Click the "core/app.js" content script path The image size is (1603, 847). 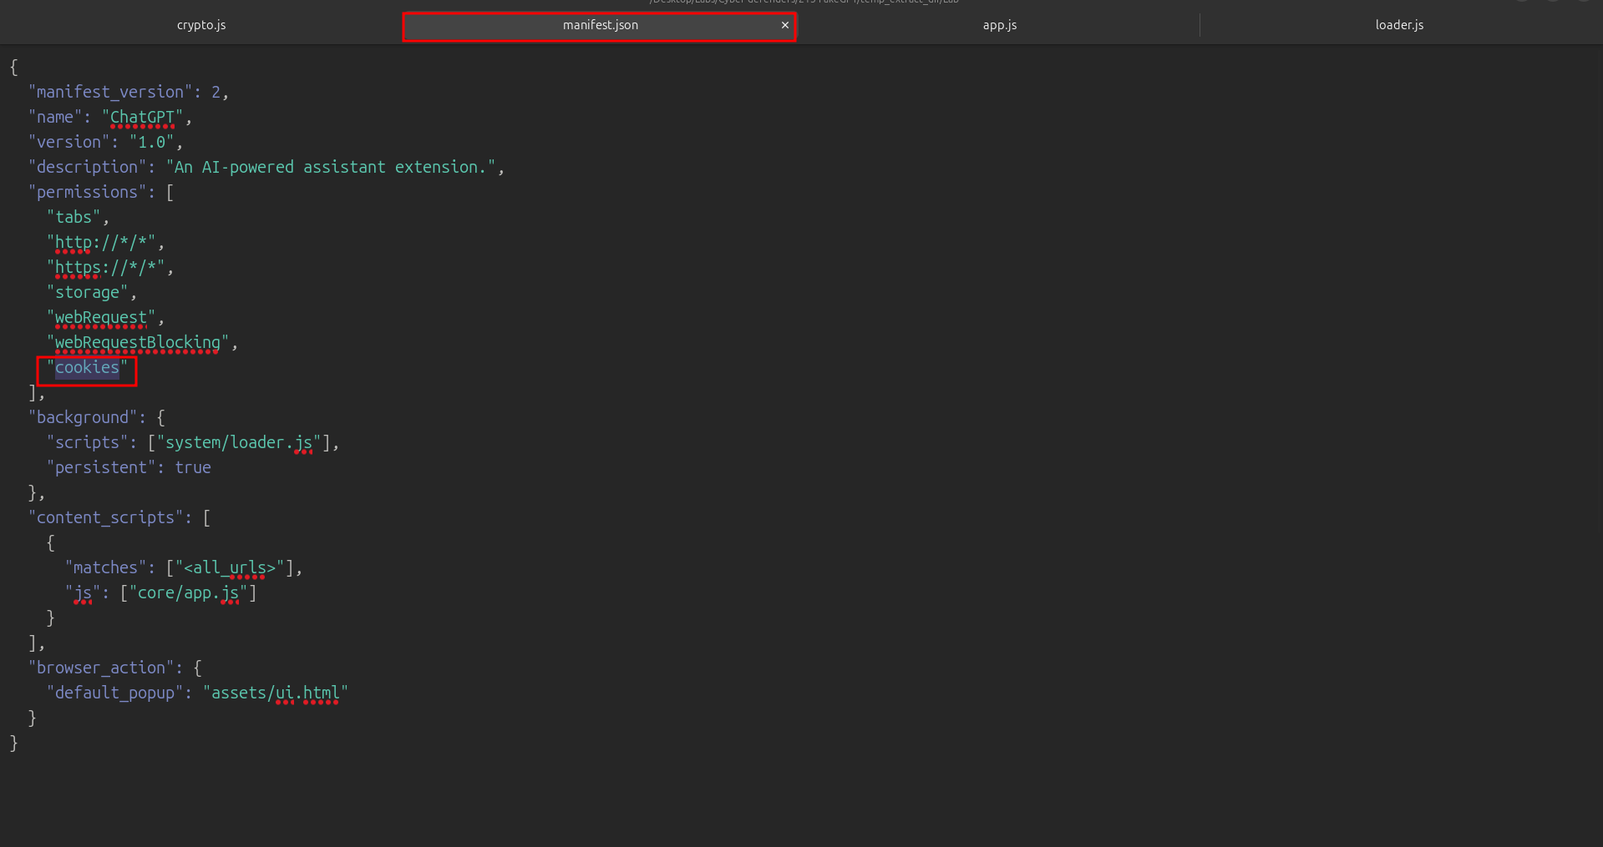[188, 593]
